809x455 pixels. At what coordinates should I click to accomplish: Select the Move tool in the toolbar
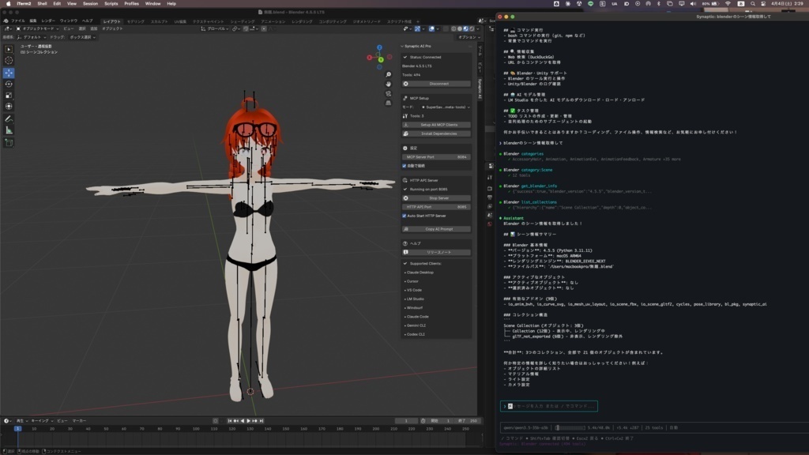click(9, 72)
